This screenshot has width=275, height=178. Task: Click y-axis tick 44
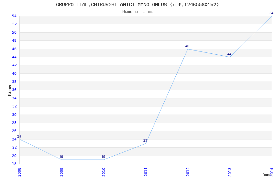coord(14,57)
